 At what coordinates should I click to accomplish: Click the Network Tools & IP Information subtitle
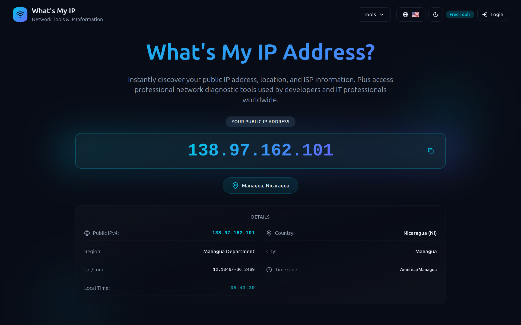pyautogui.click(x=67, y=19)
